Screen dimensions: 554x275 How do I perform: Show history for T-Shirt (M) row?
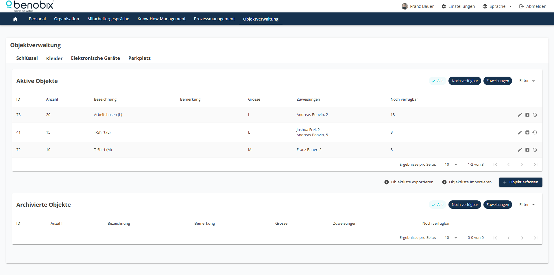tap(535, 150)
